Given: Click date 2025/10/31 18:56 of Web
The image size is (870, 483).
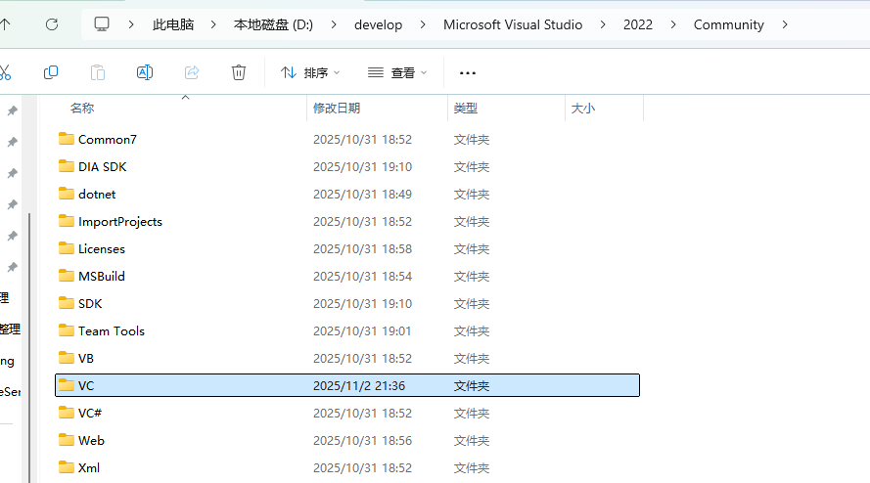Looking at the screenshot, I should coord(362,440).
